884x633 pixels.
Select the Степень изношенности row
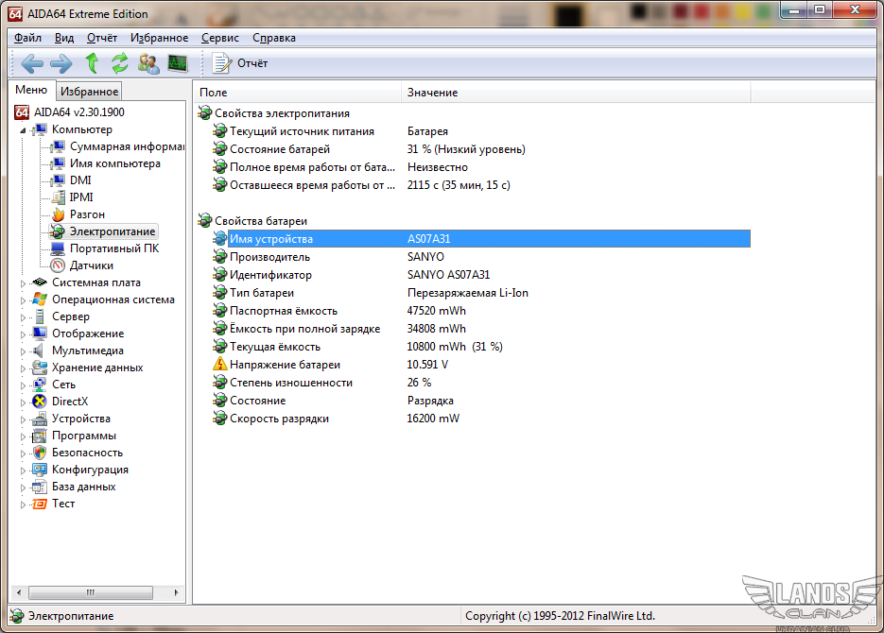click(481, 383)
